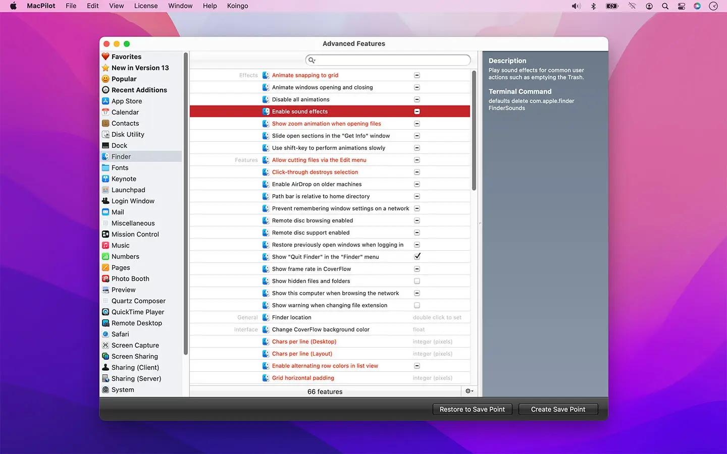Select the Safari compass icon
The image size is (727, 454).
tap(106, 334)
